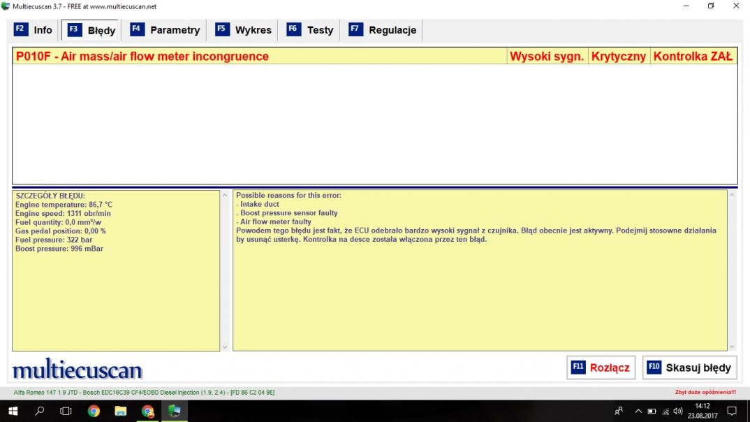750x422 pixels.
Task: Open Task View on taskbar
Action: 66,411
